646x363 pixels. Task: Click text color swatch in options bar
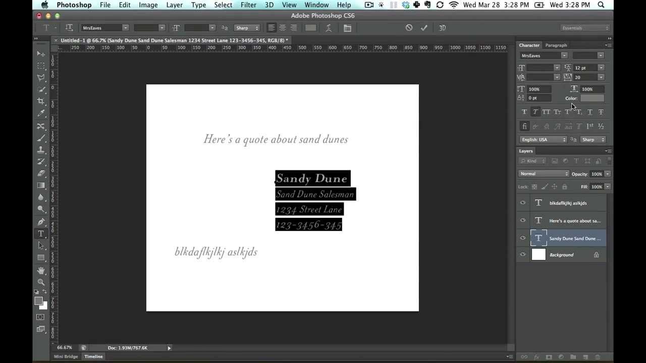311,28
